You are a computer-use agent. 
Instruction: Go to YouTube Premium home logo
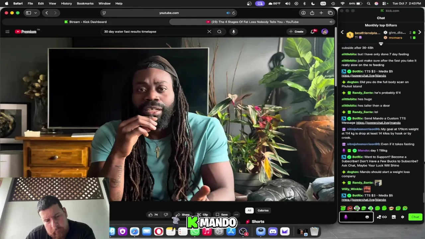pos(27,32)
